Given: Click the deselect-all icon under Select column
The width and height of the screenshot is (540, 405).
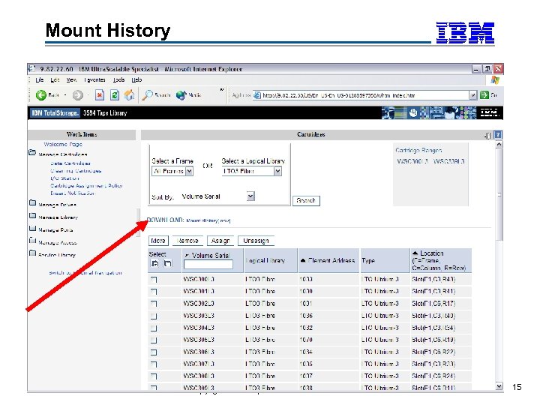Looking at the screenshot, I should [x=167, y=264].
